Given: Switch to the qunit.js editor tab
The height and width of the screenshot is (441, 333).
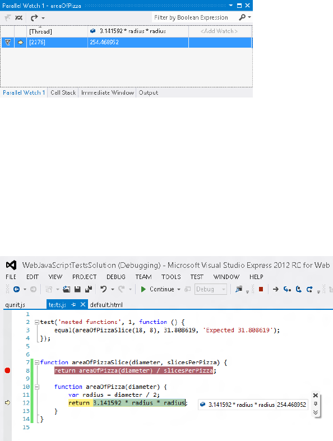Looking at the screenshot, I should point(15,305).
